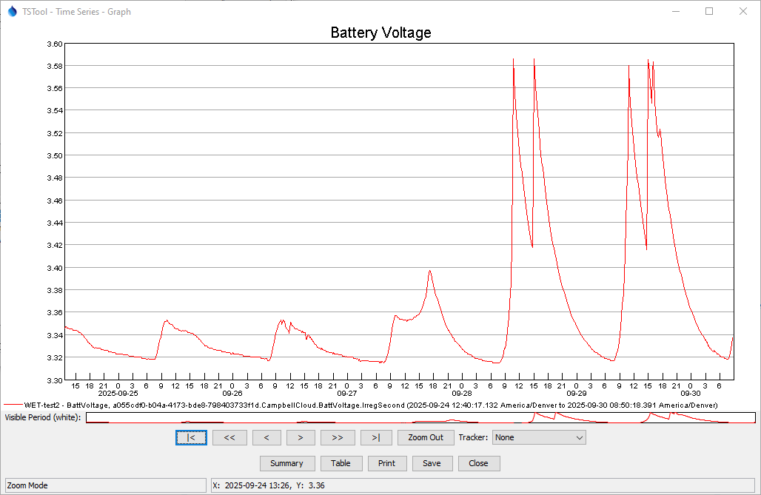Viewport: 761px width, 495px height.
Task: Click the red legend line sample
Action: pos(13,405)
